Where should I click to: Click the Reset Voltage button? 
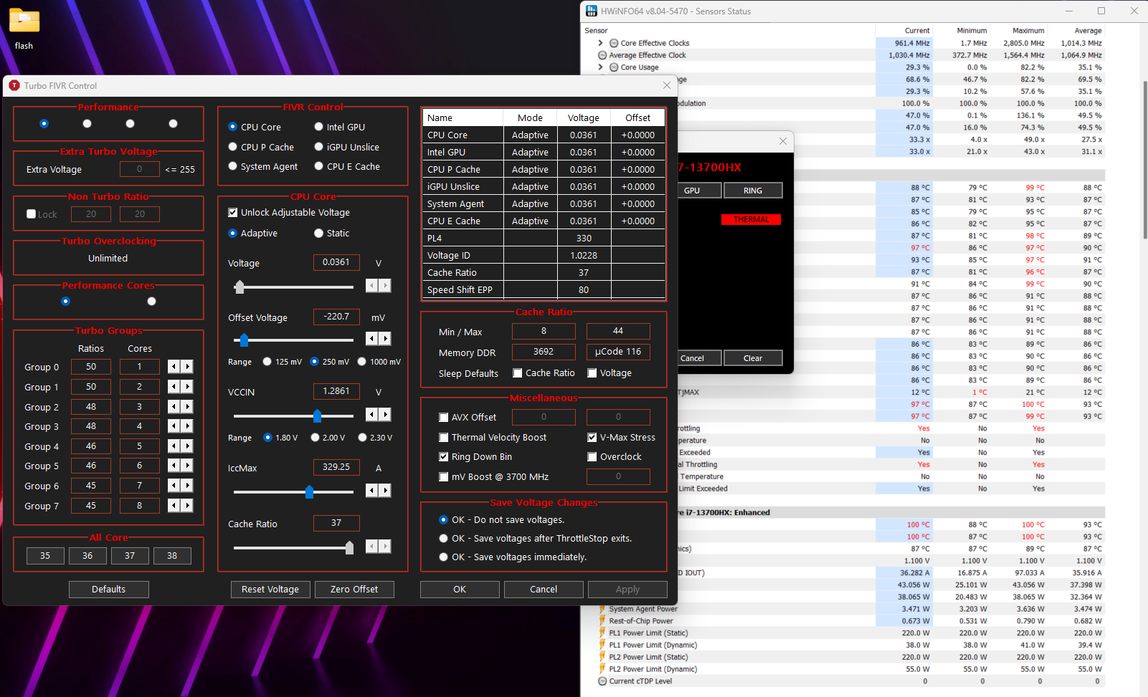tap(270, 590)
